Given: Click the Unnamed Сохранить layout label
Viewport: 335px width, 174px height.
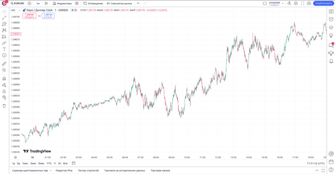Looking at the screenshot, I should 274,3.
